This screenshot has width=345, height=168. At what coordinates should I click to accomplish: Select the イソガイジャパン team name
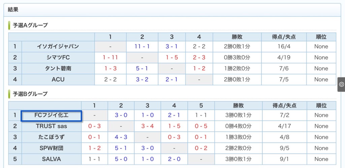click(58, 46)
